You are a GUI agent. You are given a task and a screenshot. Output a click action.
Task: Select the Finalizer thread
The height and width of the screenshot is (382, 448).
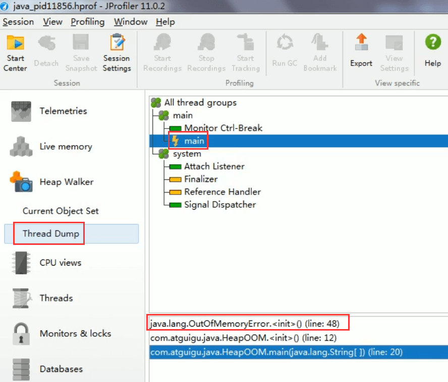tap(201, 179)
